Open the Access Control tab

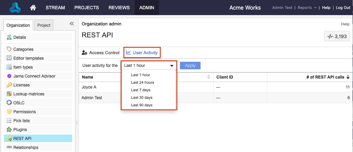click(96, 52)
